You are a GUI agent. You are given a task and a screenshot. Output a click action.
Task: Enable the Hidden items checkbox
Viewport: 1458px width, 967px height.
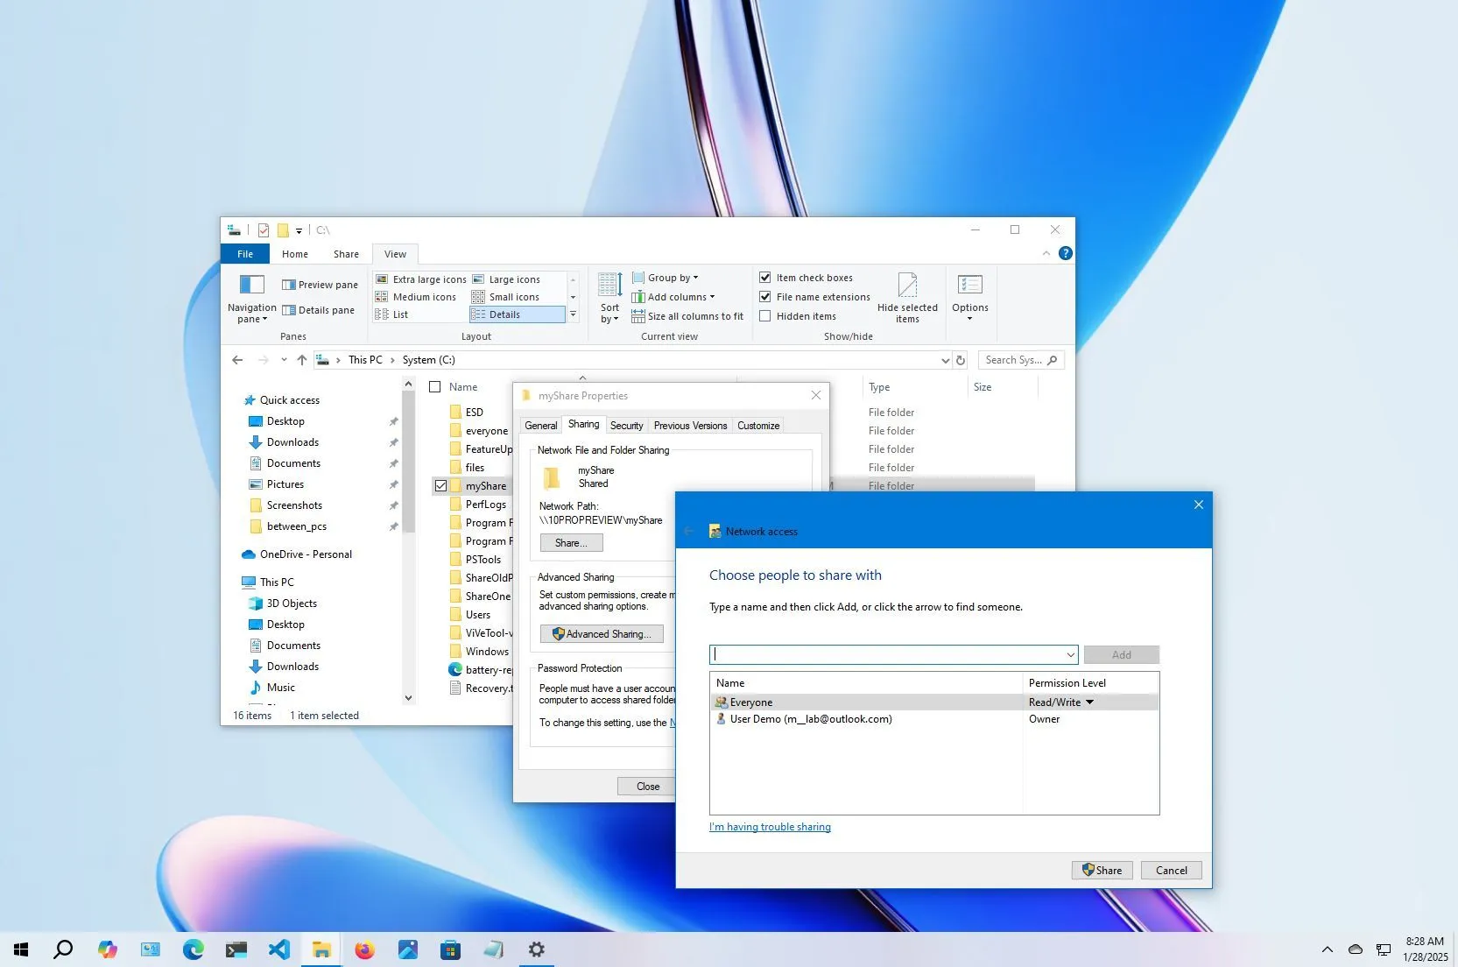click(766, 316)
